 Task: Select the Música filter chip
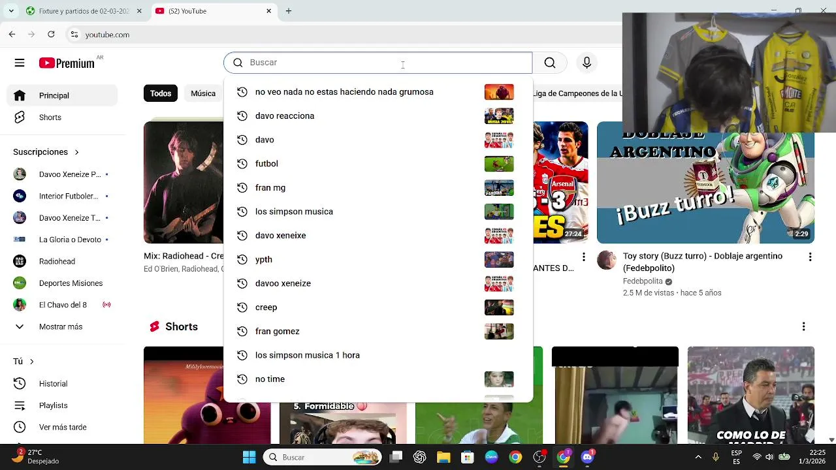(203, 93)
